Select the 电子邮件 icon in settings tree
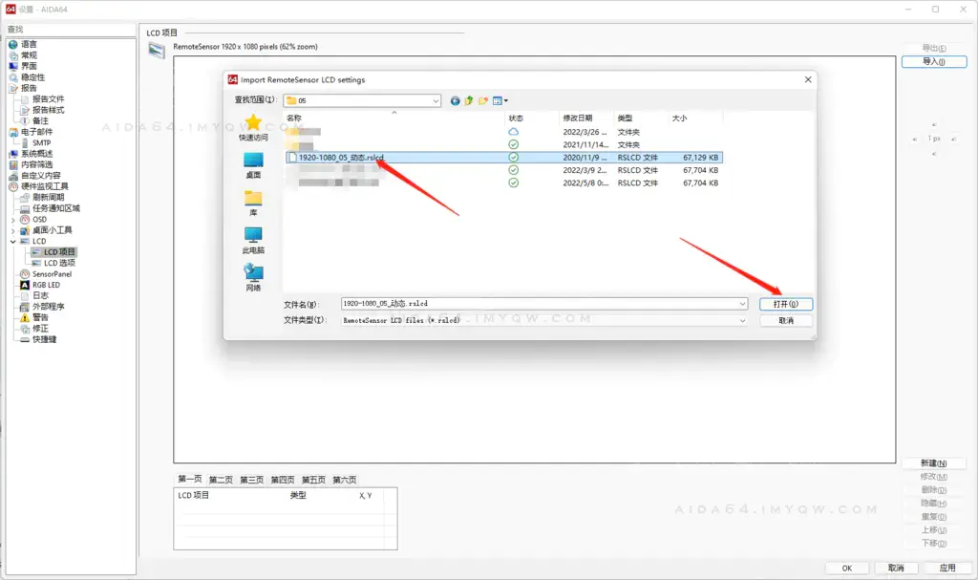The width and height of the screenshot is (978, 580). [x=13, y=132]
